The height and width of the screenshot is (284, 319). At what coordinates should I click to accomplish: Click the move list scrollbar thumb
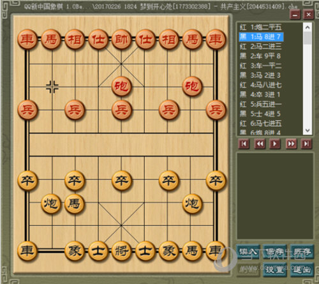coord(308,38)
